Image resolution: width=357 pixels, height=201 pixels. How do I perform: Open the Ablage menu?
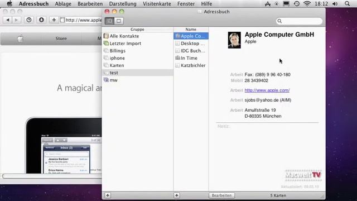(63, 4)
